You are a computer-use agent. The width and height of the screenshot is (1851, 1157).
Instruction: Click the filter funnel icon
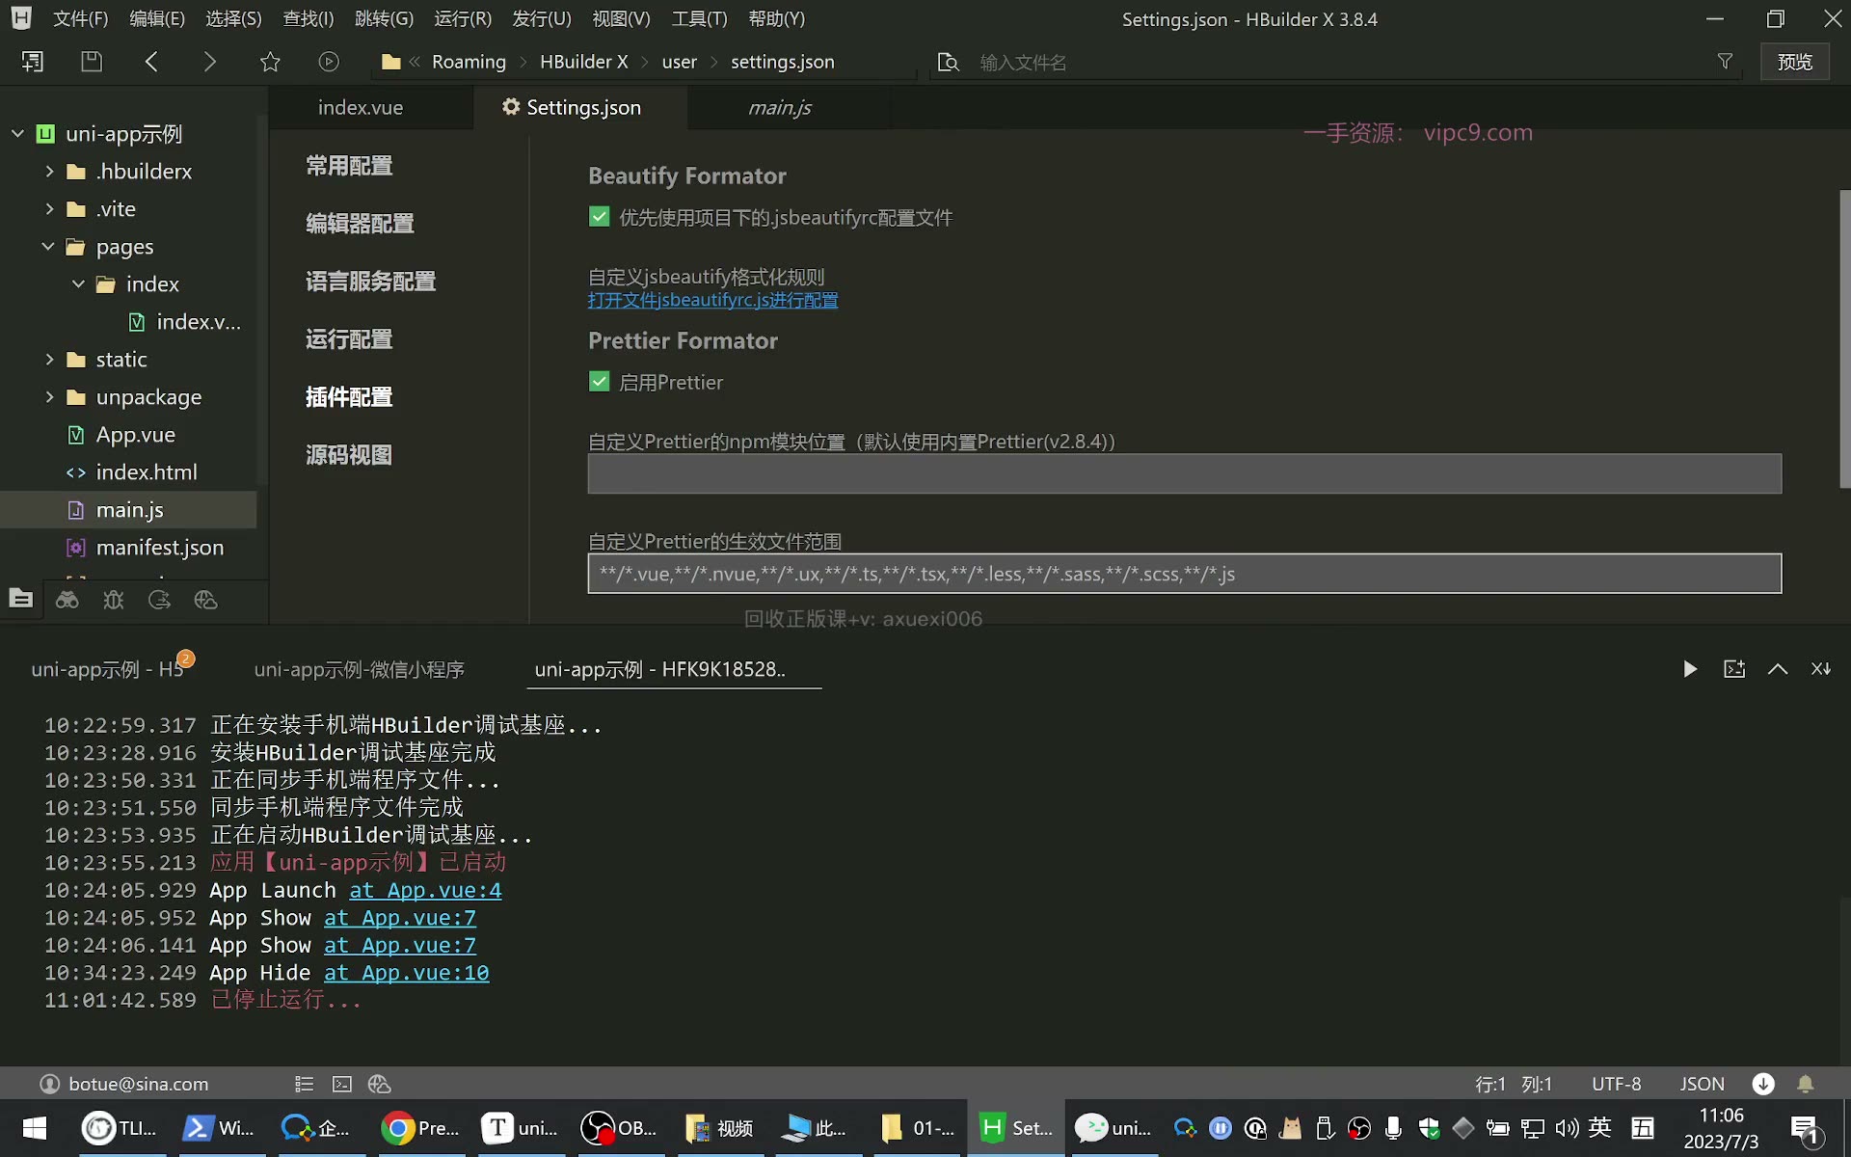1725,62
